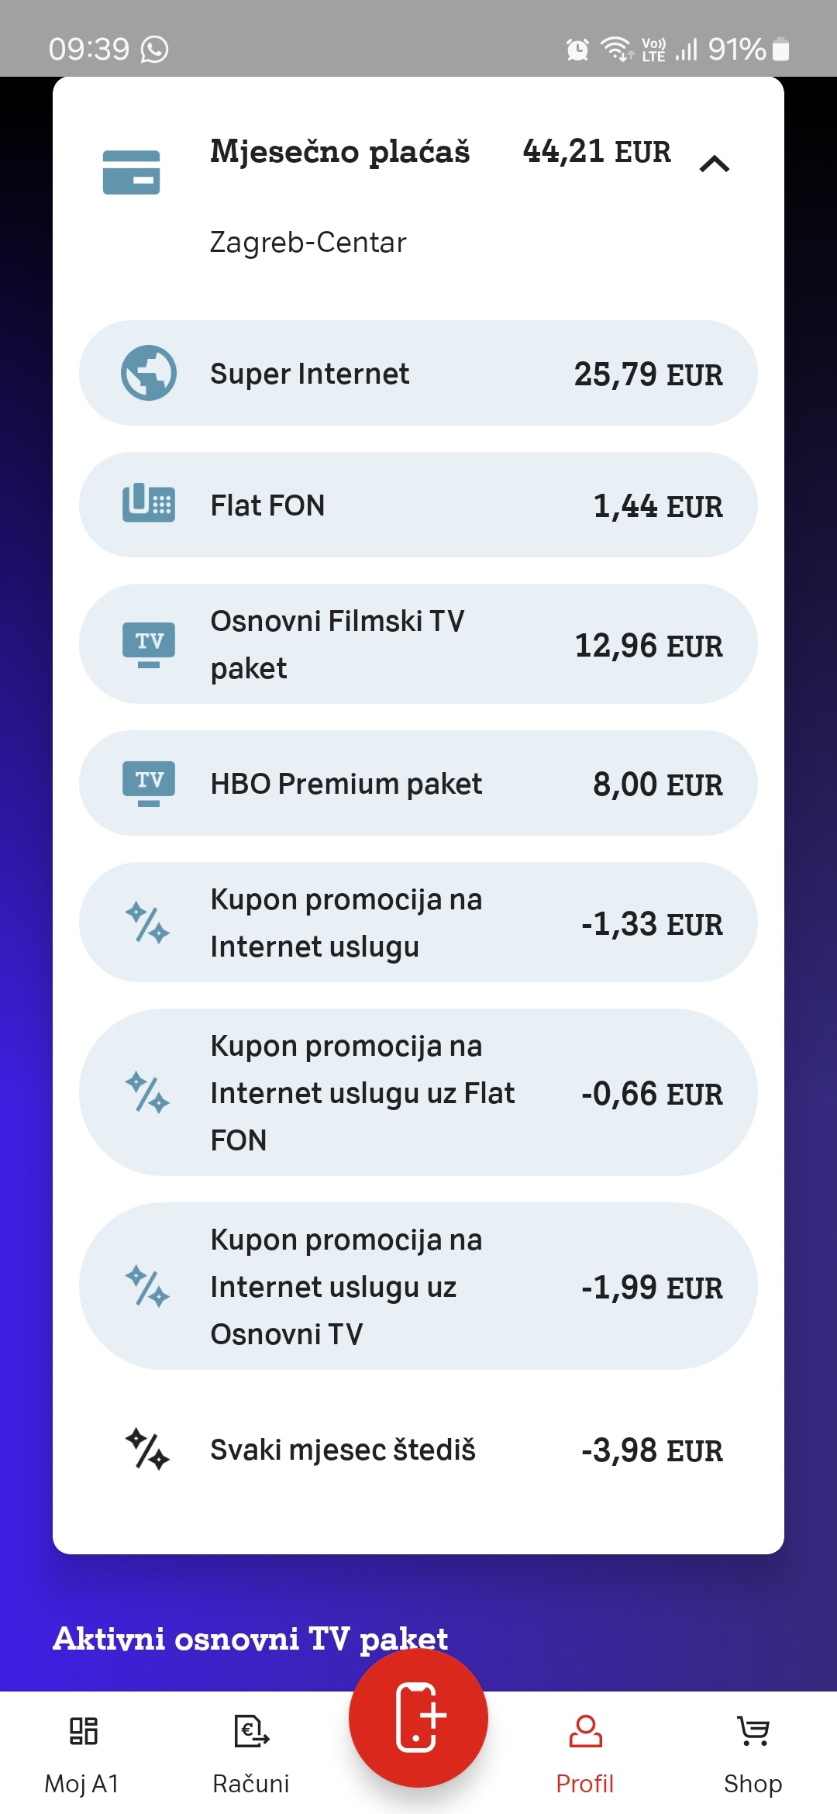Tap the Svaki mjesec štediš discount icon

(x=147, y=1449)
